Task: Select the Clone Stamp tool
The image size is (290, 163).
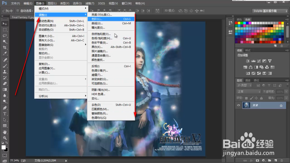Action: (5, 72)
